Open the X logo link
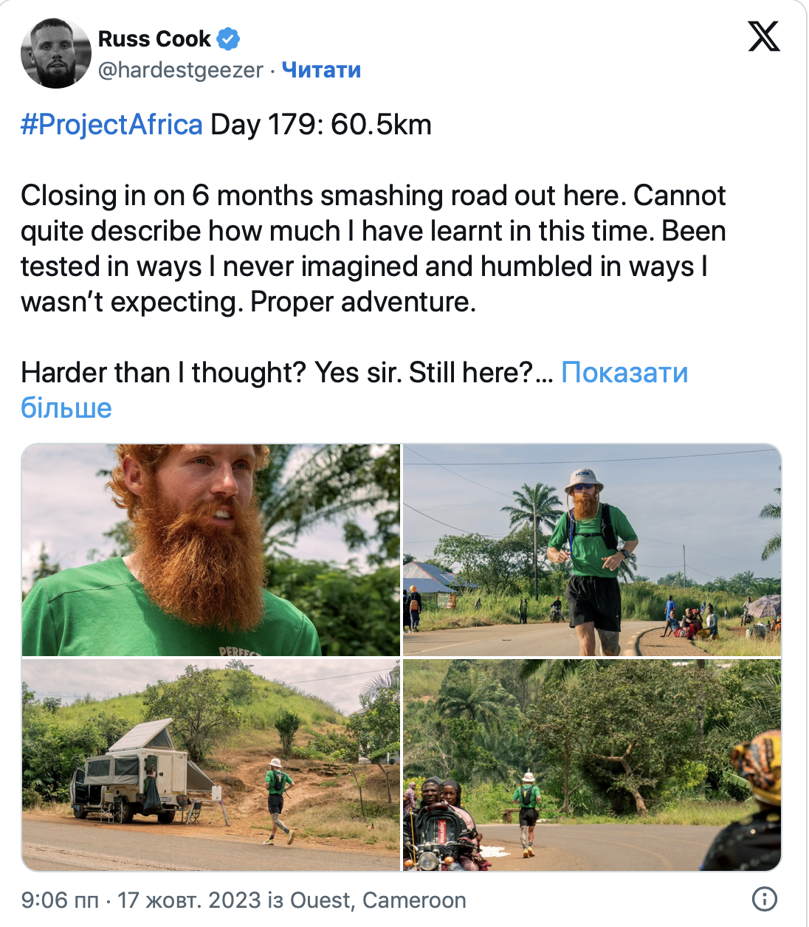 pos(763,36)
